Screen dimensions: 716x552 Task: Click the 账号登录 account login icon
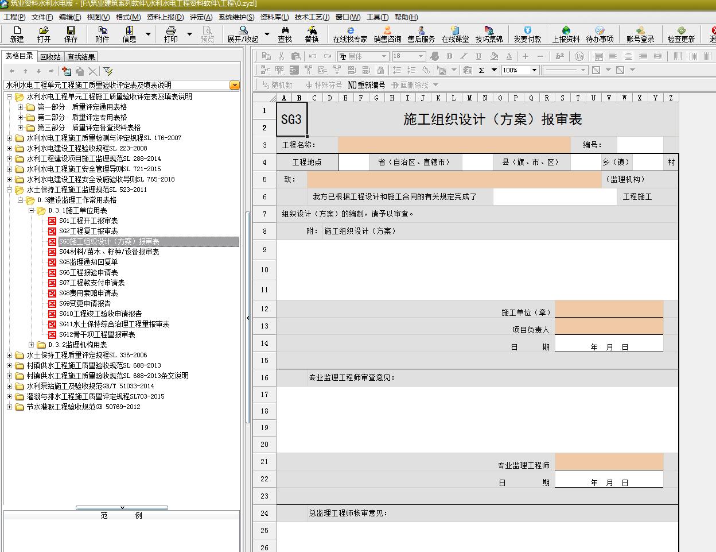coord(640,34)
